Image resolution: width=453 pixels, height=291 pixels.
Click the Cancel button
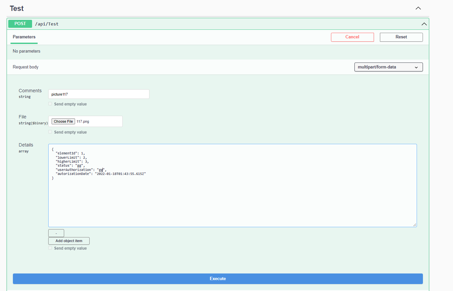[352, 37]
